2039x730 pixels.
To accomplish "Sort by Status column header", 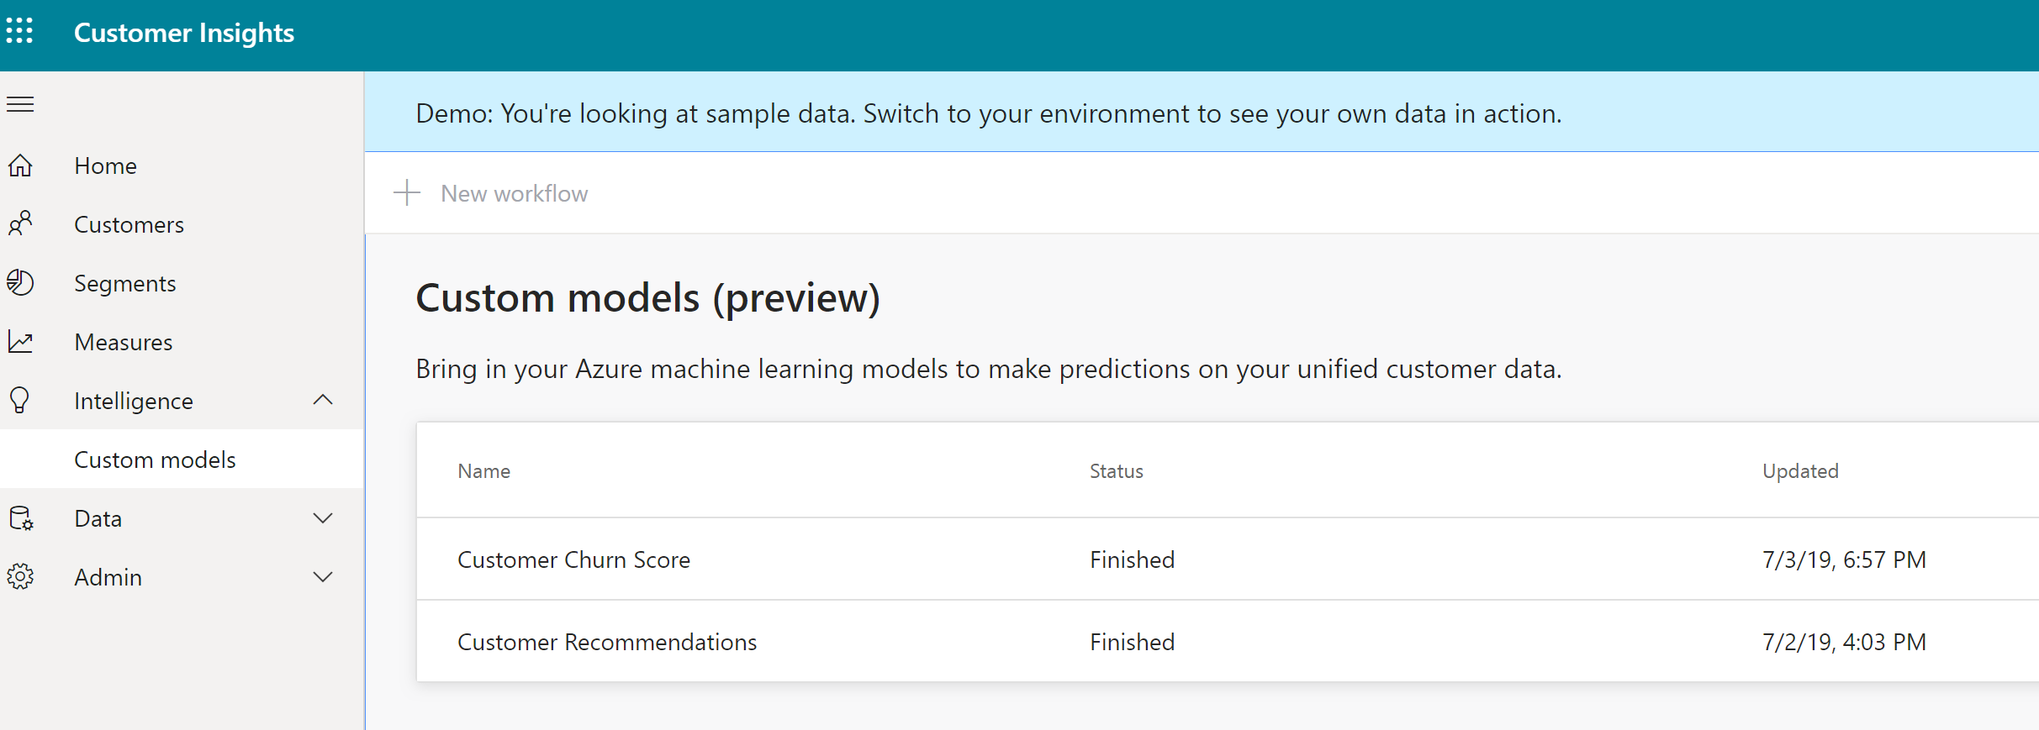I will tap(1117, 470).
